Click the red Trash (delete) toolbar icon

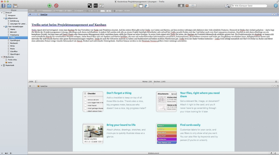click(56, 6)
